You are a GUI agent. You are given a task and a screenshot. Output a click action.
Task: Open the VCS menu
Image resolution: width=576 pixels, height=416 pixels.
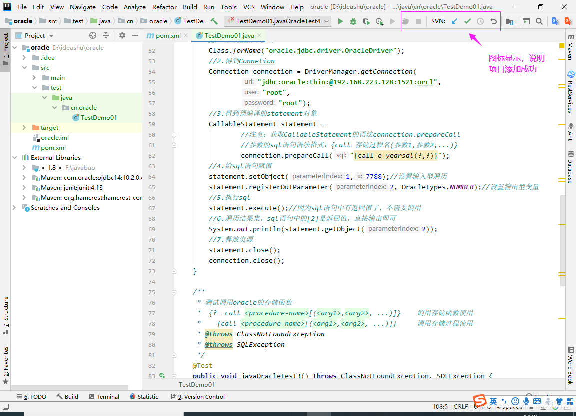point(249,7)
